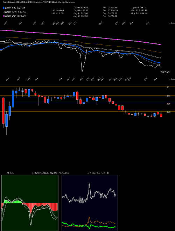Click the magenta DOW PT legend square
This screenshot has height=231, width=175.
point(3,16)
